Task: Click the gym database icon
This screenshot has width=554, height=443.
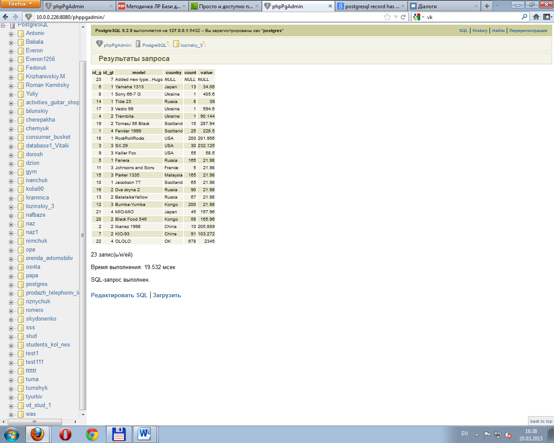Action: click(x=21, y=172)
